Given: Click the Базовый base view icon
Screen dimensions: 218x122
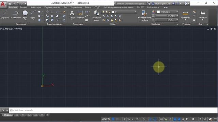Looking at the screenshot, I should [202, 15].
